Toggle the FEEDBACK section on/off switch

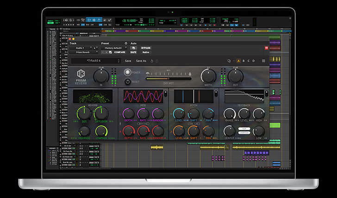(x=267, y=93)
